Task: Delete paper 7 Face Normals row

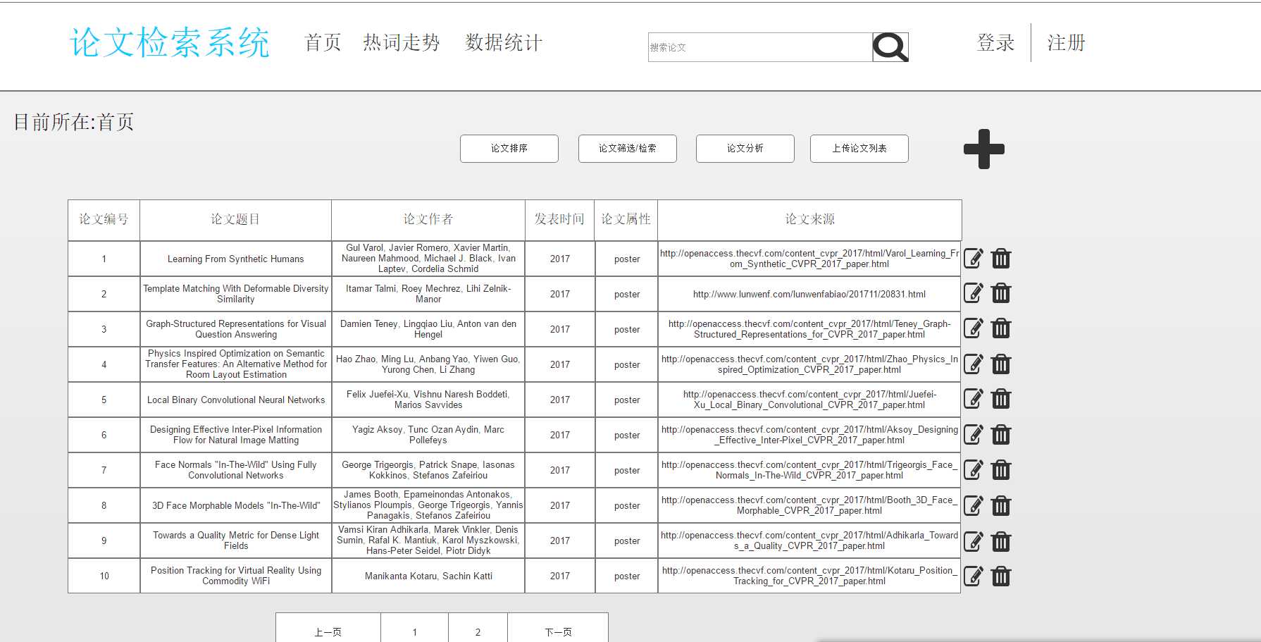Action: coord(1001,470)
